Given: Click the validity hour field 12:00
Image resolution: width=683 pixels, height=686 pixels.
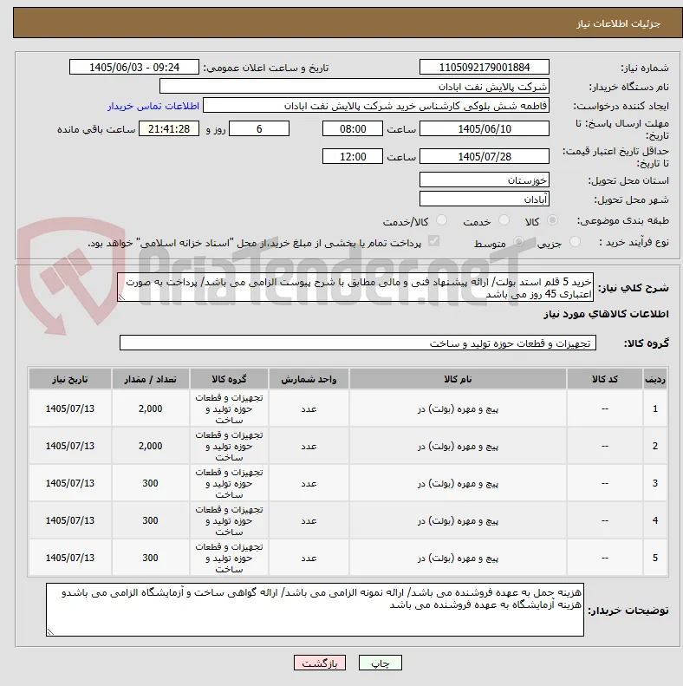Looking at the screenshot, I should pos(353,157).
